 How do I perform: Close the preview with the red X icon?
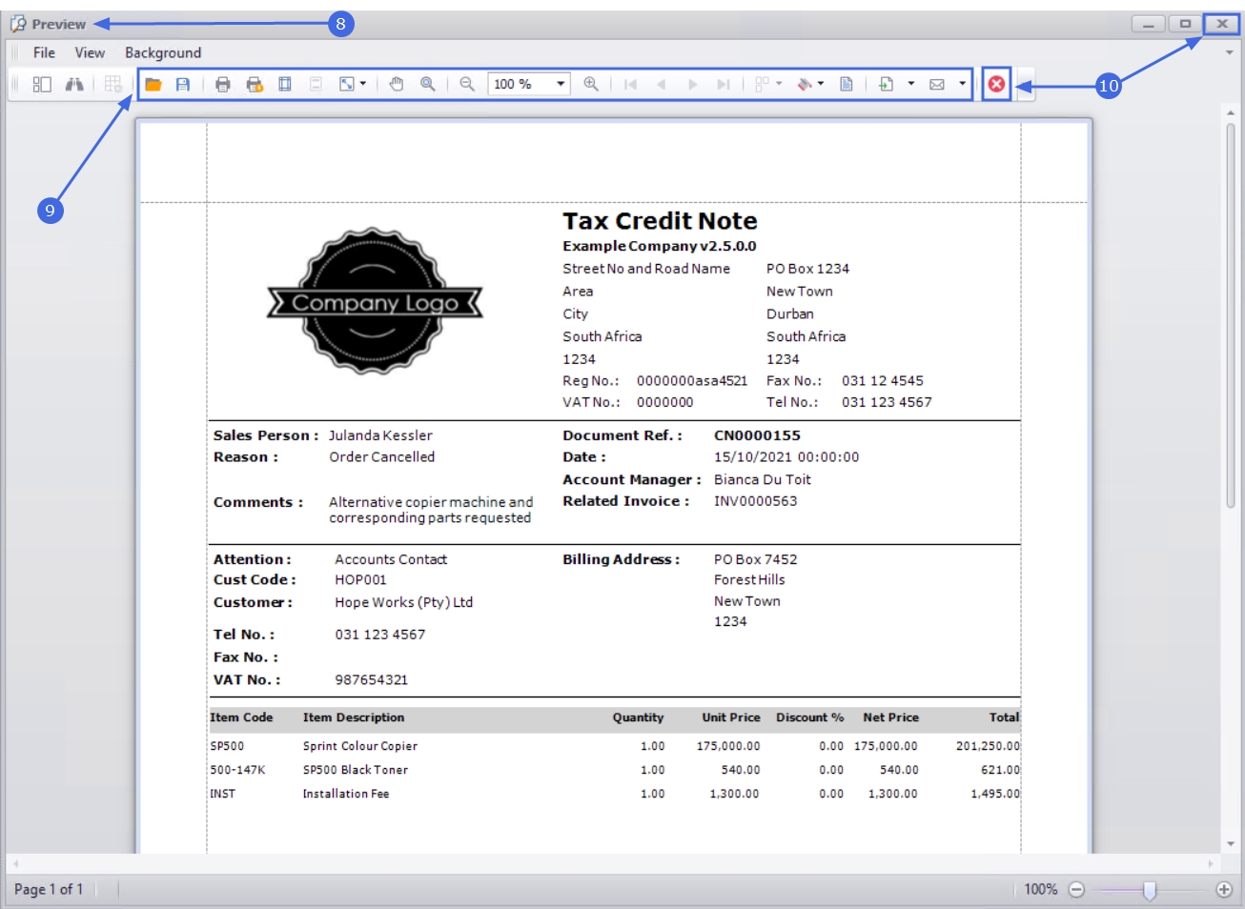tap(996, 84)
